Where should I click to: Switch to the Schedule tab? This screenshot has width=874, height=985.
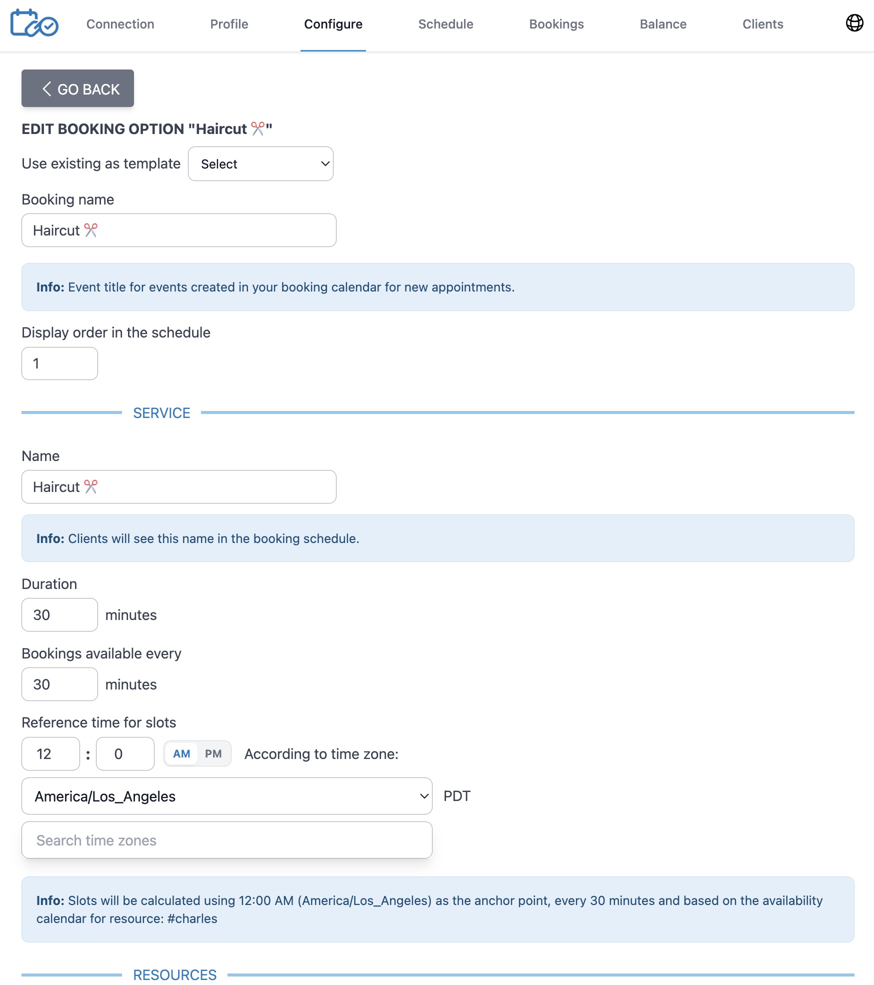coord(445,23)
